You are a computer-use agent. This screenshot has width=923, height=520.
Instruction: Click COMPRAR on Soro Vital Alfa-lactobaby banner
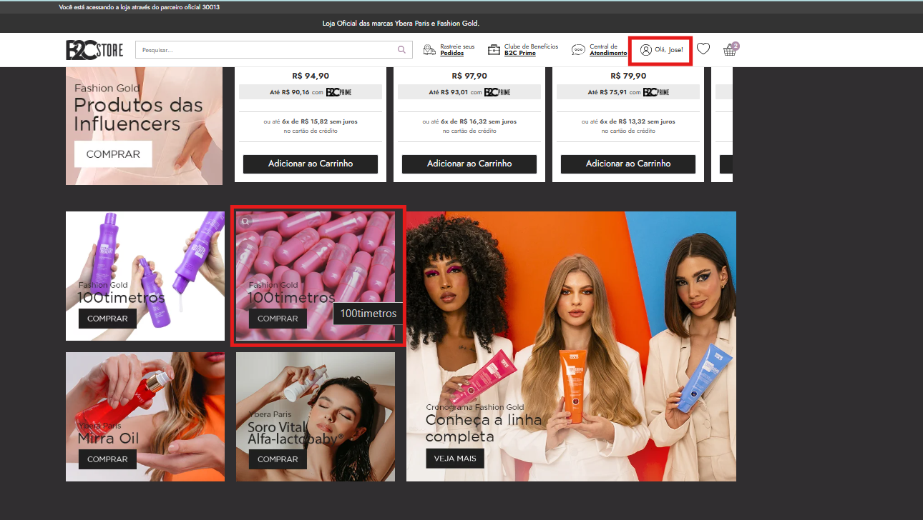278,459
